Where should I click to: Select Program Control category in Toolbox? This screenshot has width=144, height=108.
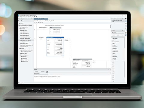pos(115,42)
